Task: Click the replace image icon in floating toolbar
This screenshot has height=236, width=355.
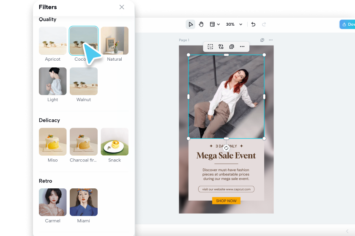Action: 221,46
